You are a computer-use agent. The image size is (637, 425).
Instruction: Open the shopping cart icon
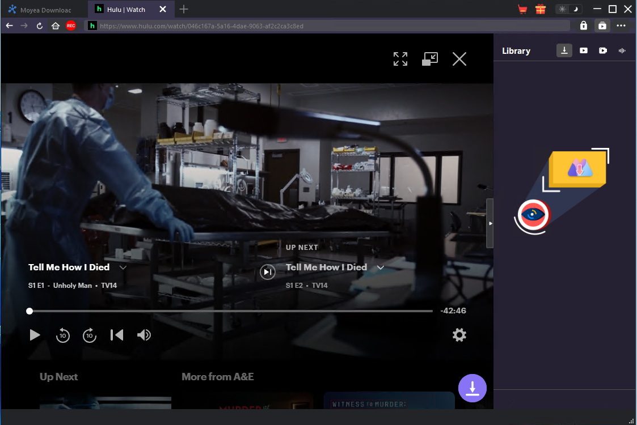click(x=522, y=9)
